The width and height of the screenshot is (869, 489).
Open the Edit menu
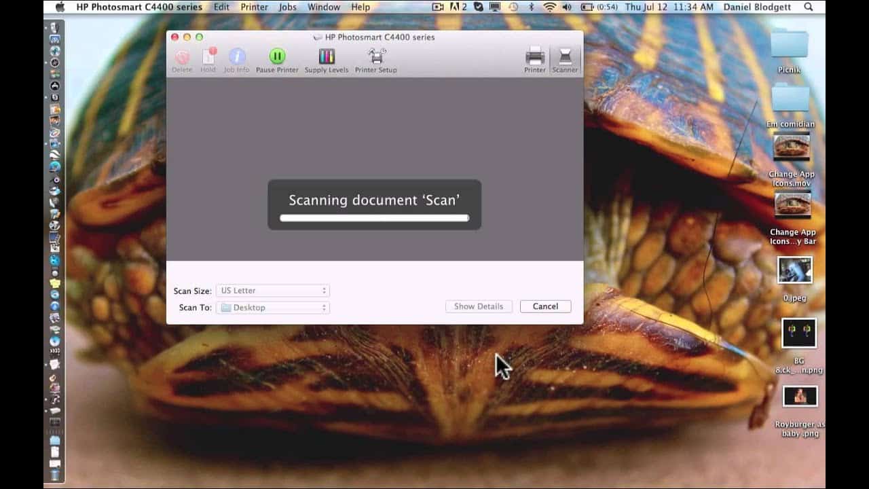(221, 7)
